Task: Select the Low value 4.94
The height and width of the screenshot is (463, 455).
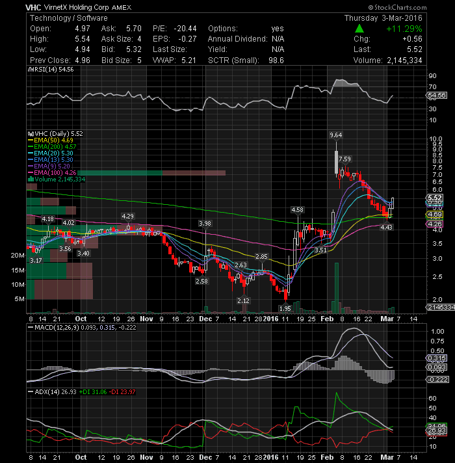Action: coord(83,49)
